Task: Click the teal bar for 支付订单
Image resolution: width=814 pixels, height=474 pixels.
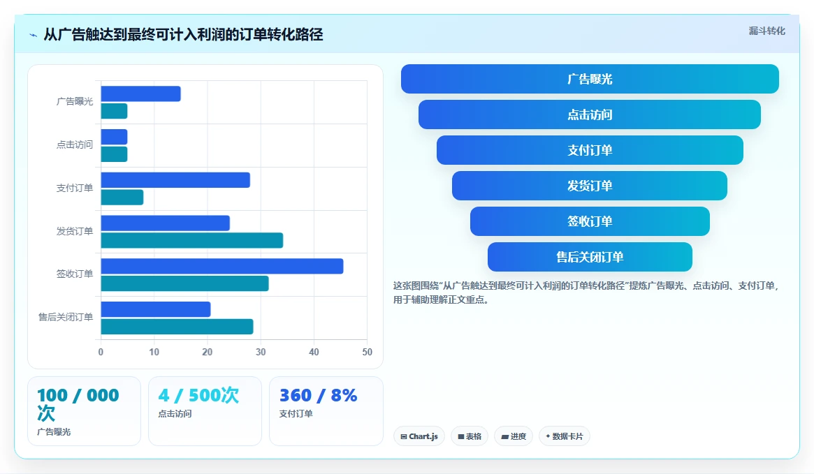Action: tap(122, 197)
